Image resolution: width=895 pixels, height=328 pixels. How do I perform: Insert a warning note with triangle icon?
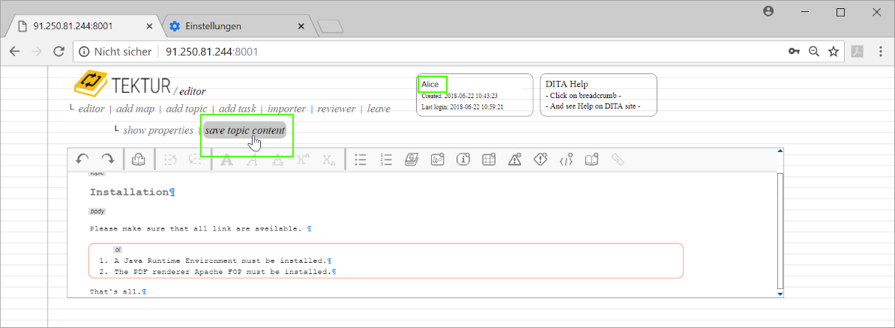click(514, 159)
